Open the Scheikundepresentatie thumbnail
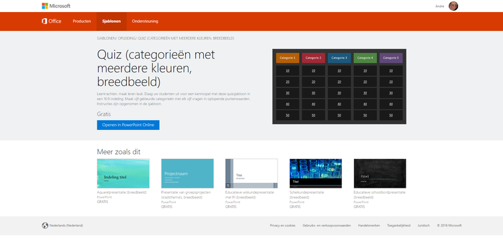 click(316, 174)
